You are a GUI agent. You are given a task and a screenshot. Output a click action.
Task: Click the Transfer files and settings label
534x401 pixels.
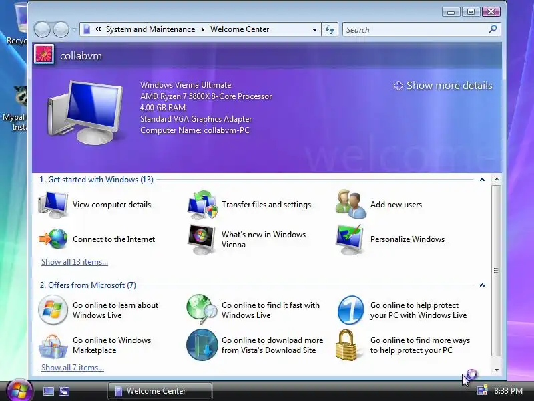click(x=266, y=205)
